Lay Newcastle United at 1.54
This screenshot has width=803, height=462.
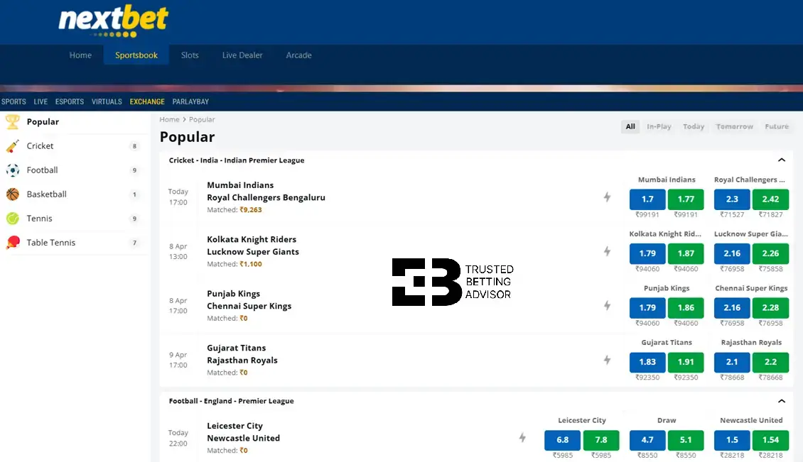coord(770,440)
